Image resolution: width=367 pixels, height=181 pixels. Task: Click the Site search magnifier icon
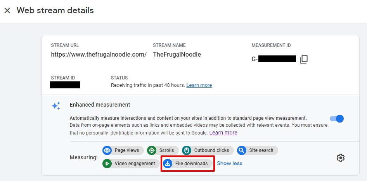click(x=242, y=150)
